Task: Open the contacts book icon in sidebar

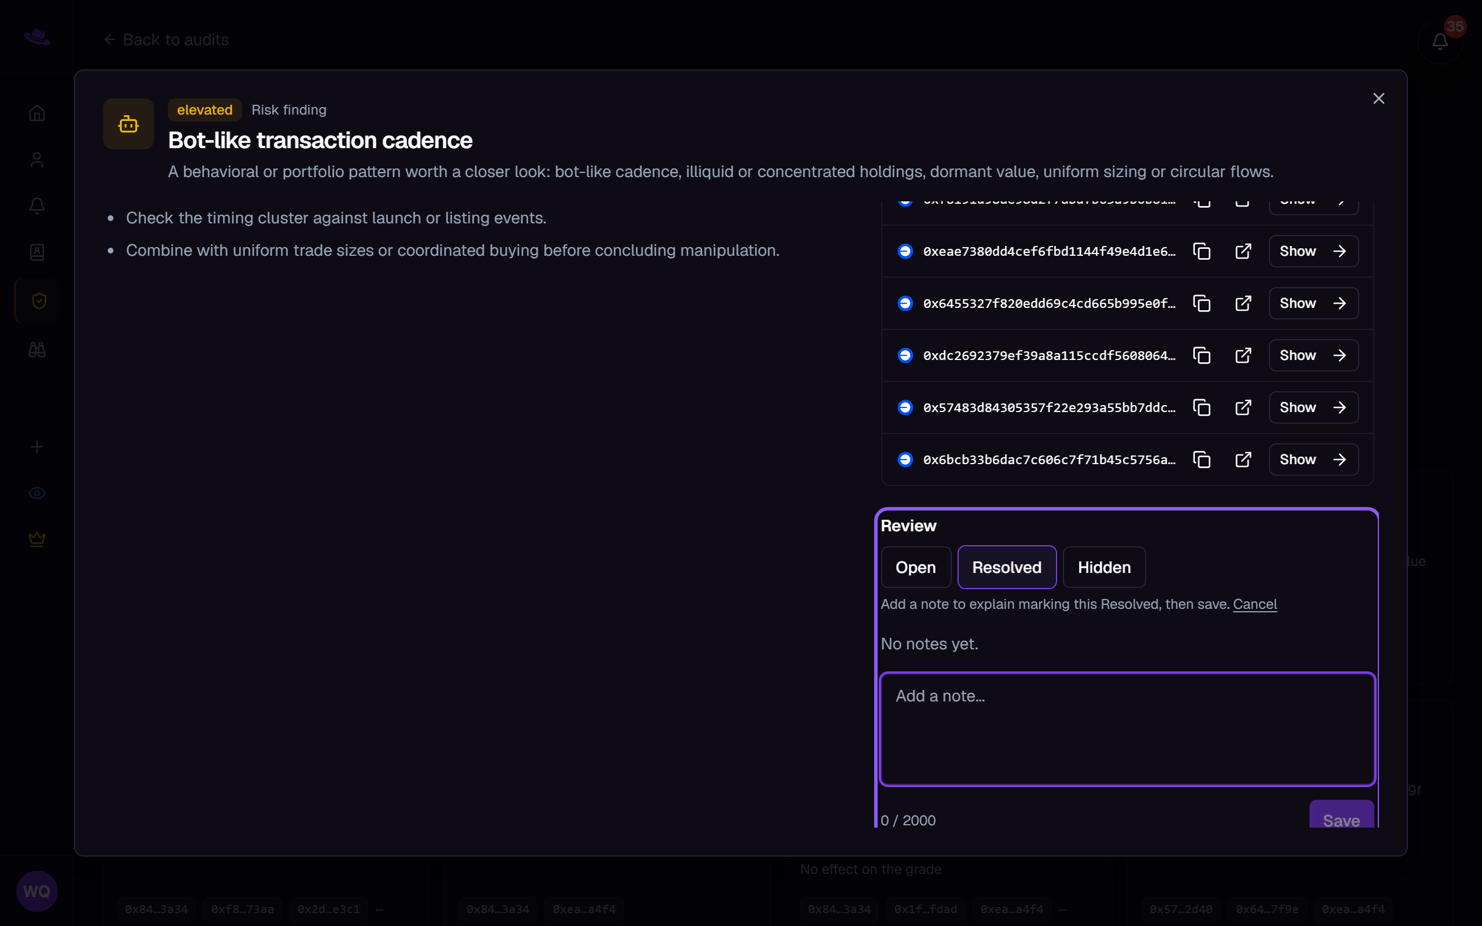Action: coord(36,252)
